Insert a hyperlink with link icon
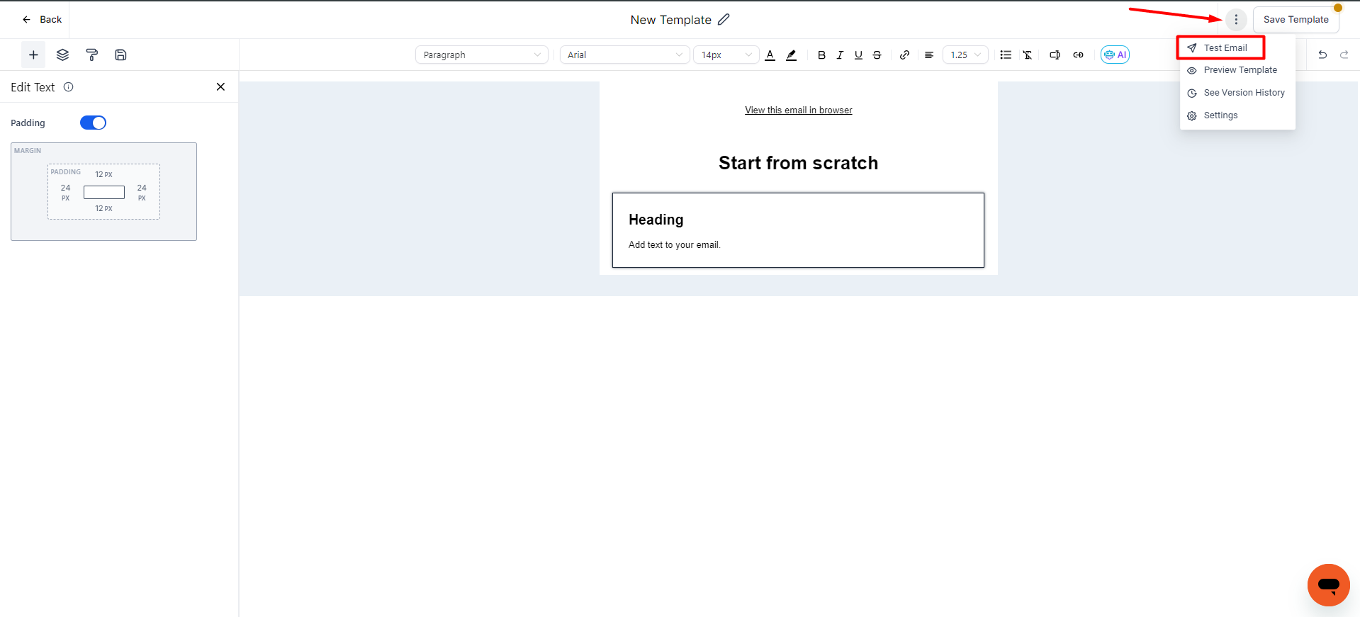The height and width of the screenshot is (617, 1360). [904, 55]
